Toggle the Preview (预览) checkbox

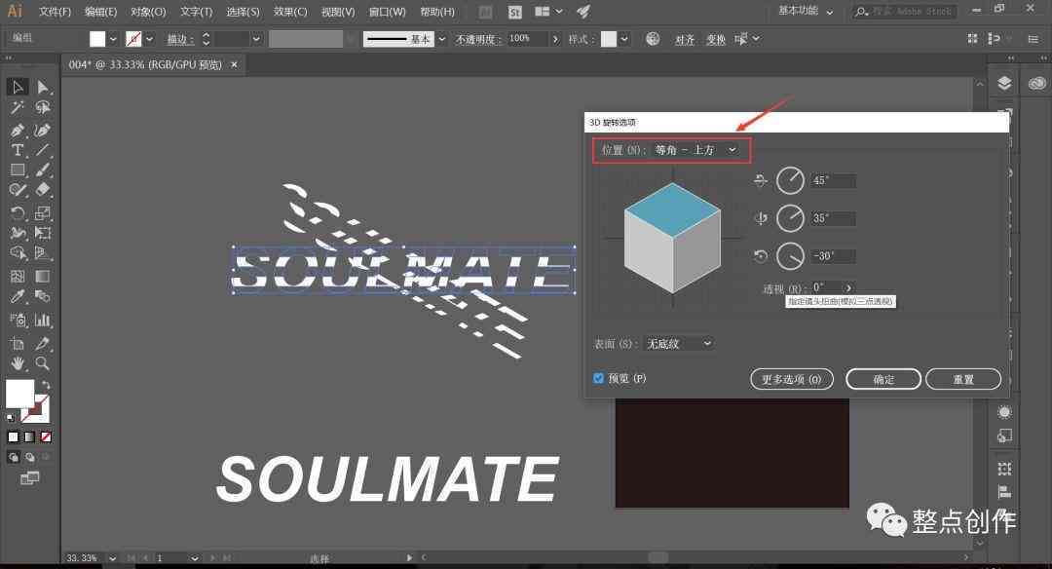(x=598, y=378)
